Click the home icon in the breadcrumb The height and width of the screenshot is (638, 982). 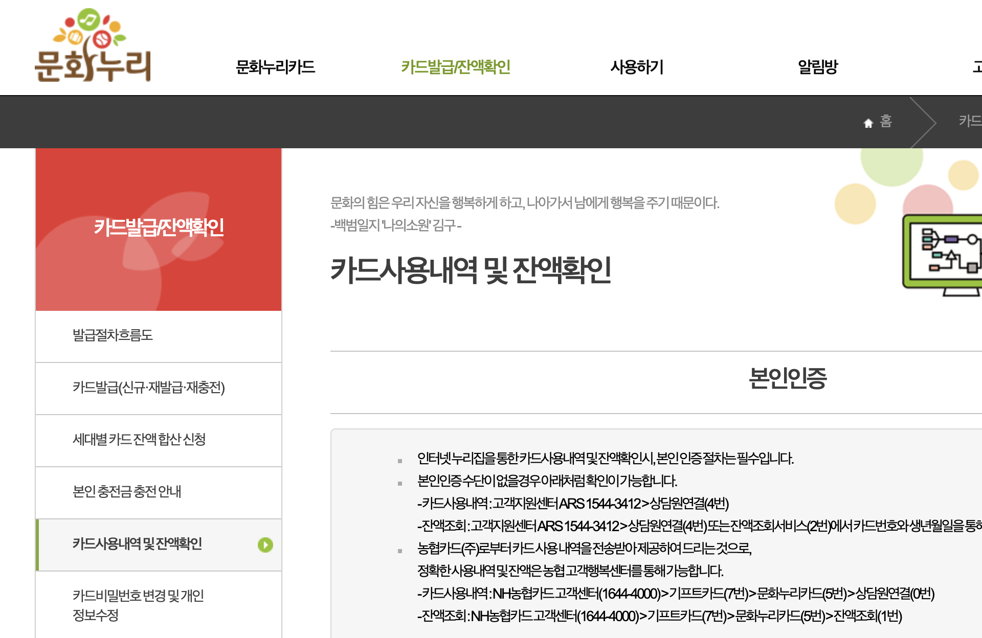tap(869, 122)
